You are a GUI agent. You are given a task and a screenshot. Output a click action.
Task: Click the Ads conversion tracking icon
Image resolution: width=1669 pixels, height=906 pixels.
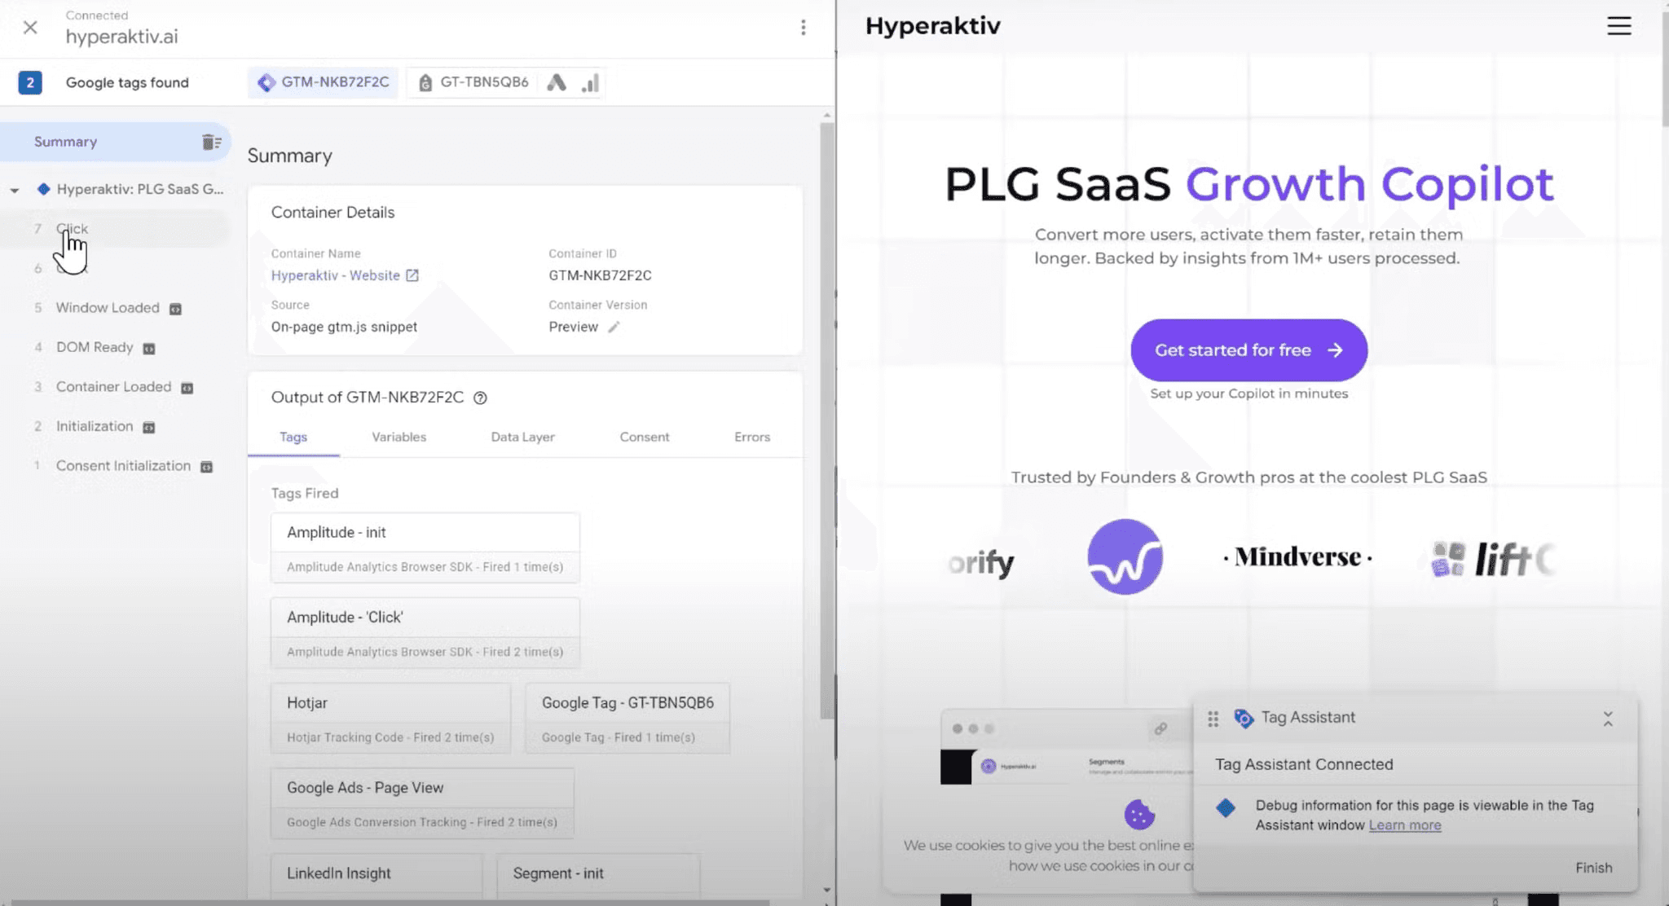tap(557, 81)
